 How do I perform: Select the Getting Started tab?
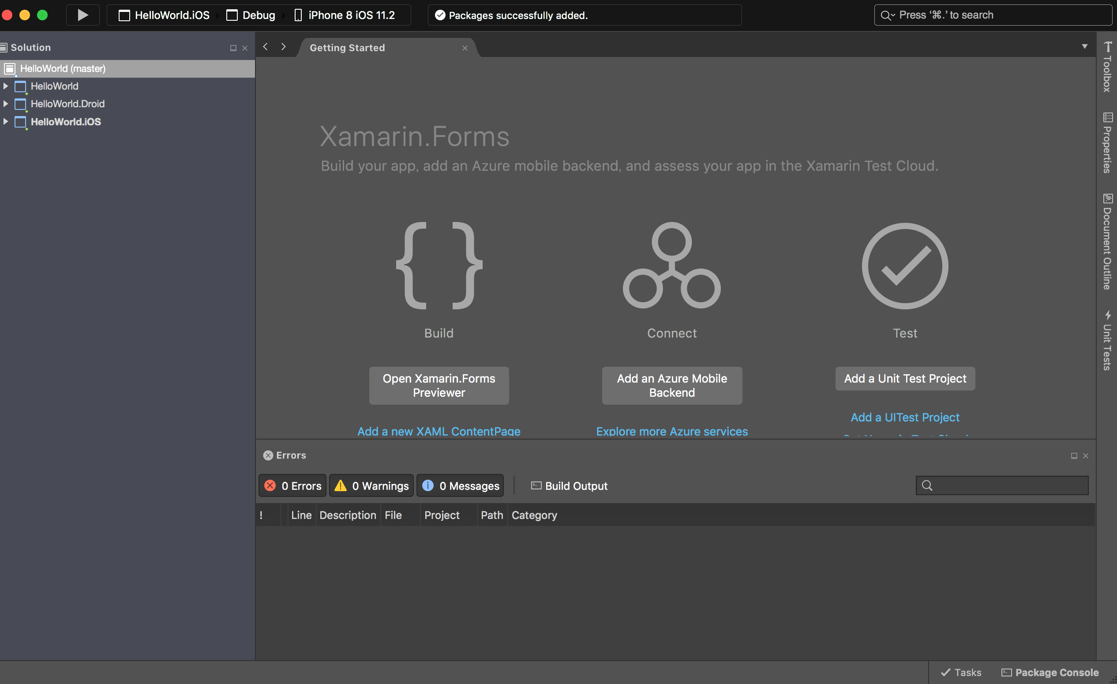(347, 47)
